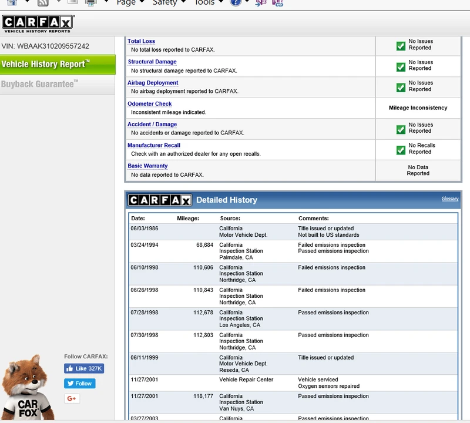Click the green checkmark for Manufacturer Recall
Viewport: 470px width, 423px height.
pyautogui.click(x=401, y=150)
